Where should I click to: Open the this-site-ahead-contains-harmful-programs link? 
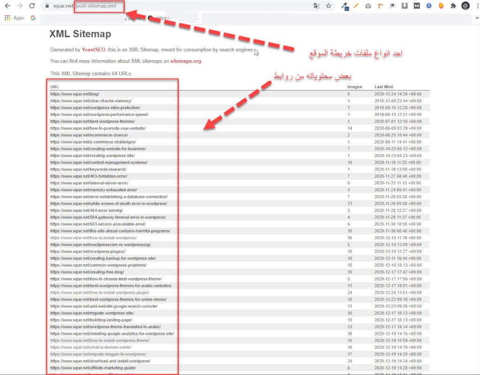coord(110,231)
